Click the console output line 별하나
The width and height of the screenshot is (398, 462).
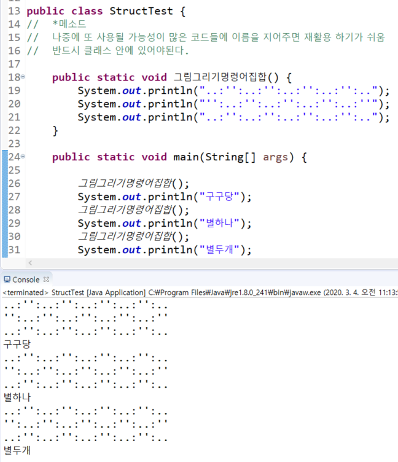click(17, 397)
